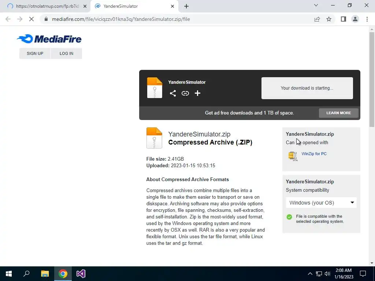375x281 pixels.
Task: Click the copy link icon under YandereSimulator
Action: coord(185,93)
